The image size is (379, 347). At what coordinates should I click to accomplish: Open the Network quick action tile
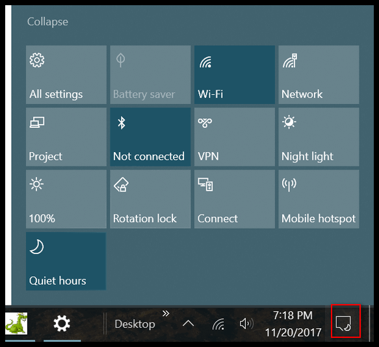point(319,75)
